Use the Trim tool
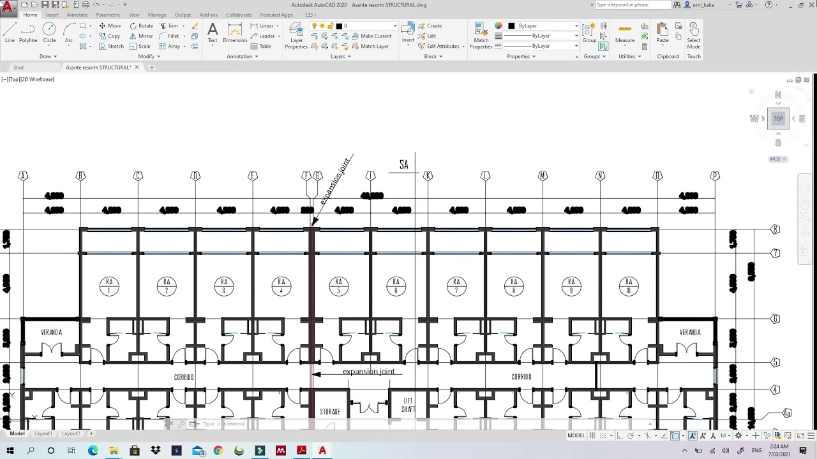The image size is (817, 459). click(x=169, y=26)
